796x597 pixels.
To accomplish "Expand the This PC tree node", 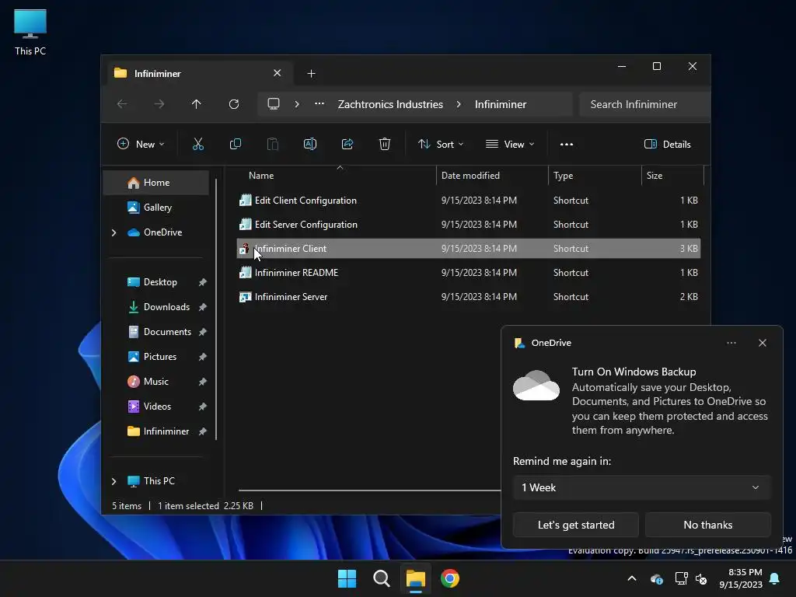I will coord(113,480).
